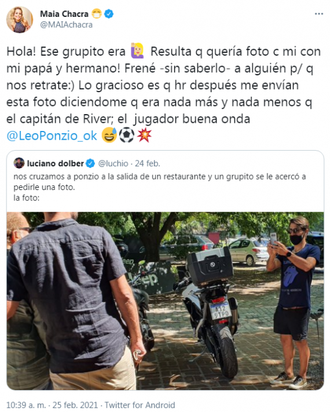Click the blue verified badge beside Maia Chacra
330x412 pixels.
pyautogui.click(x=109, y=14)
